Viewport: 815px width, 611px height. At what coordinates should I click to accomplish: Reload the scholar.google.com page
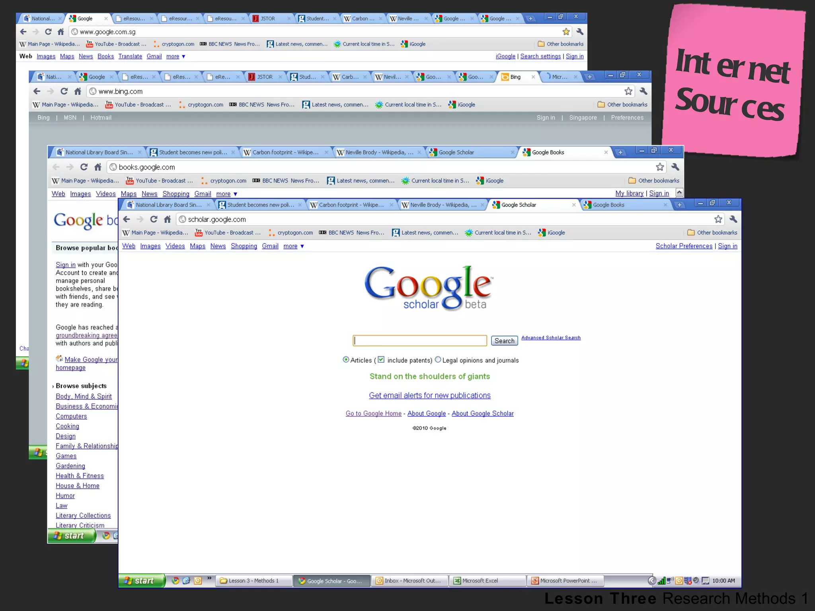click(154, 219)
